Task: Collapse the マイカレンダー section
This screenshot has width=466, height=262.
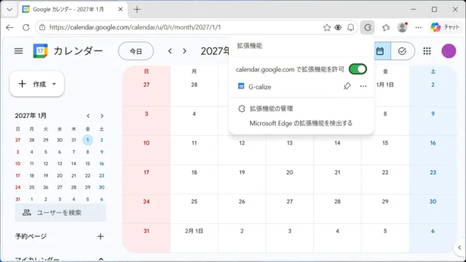Action: pos(101,259)
